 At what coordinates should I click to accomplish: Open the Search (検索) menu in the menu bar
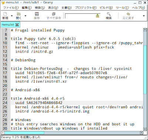coord(40,8)
